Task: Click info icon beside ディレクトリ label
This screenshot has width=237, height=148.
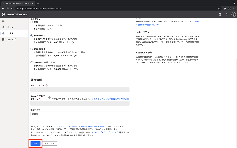Action: click(46, 86)
